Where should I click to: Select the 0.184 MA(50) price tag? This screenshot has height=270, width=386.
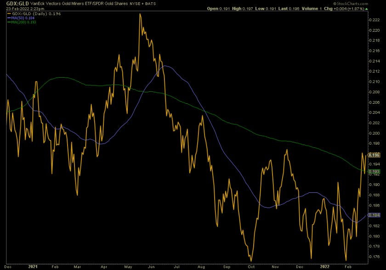point(374,215)
